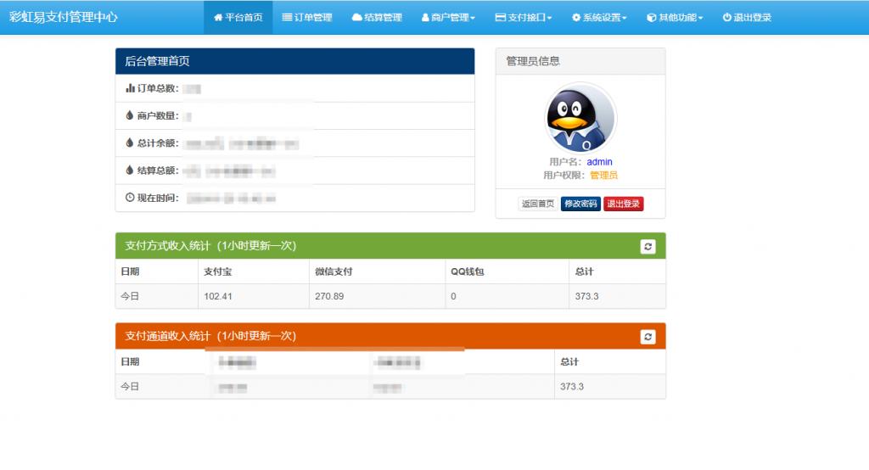This screenshot has width=869, height=470.
Task: Open the 系统设置 dropdown menu
Action: tap(599, 17)
